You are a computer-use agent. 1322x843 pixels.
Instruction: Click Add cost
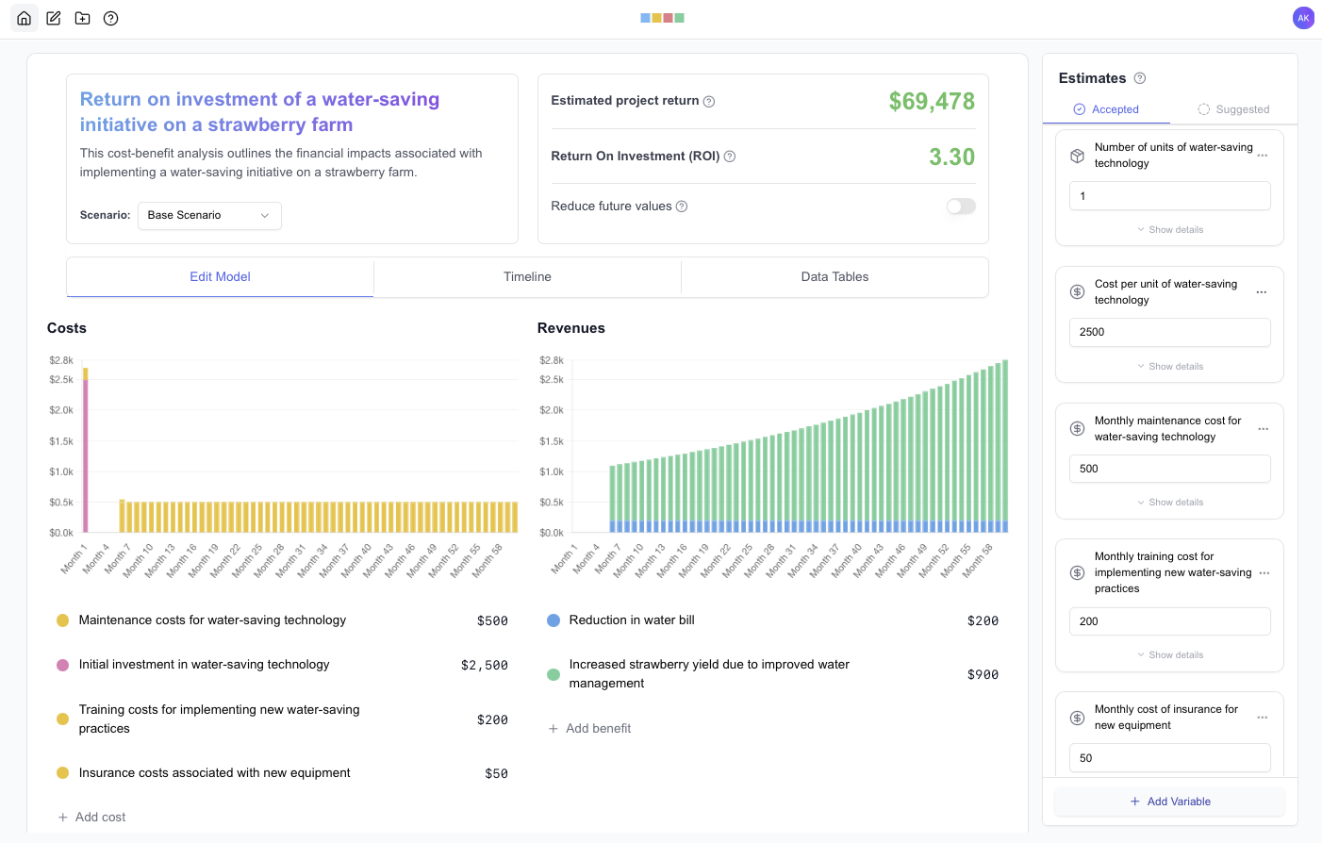tap(92, 818)
